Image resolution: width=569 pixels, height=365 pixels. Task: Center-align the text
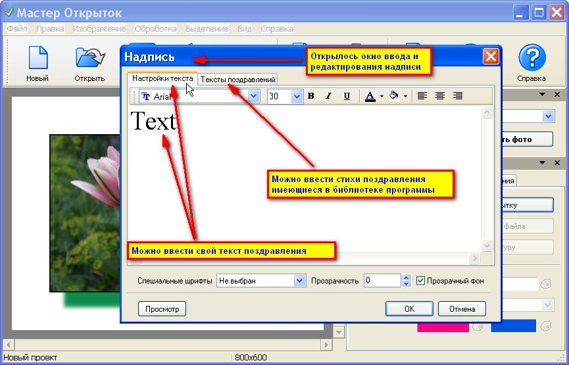440,96
